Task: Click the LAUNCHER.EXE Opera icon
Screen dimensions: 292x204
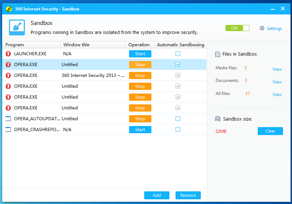Action: pos(8,54)
